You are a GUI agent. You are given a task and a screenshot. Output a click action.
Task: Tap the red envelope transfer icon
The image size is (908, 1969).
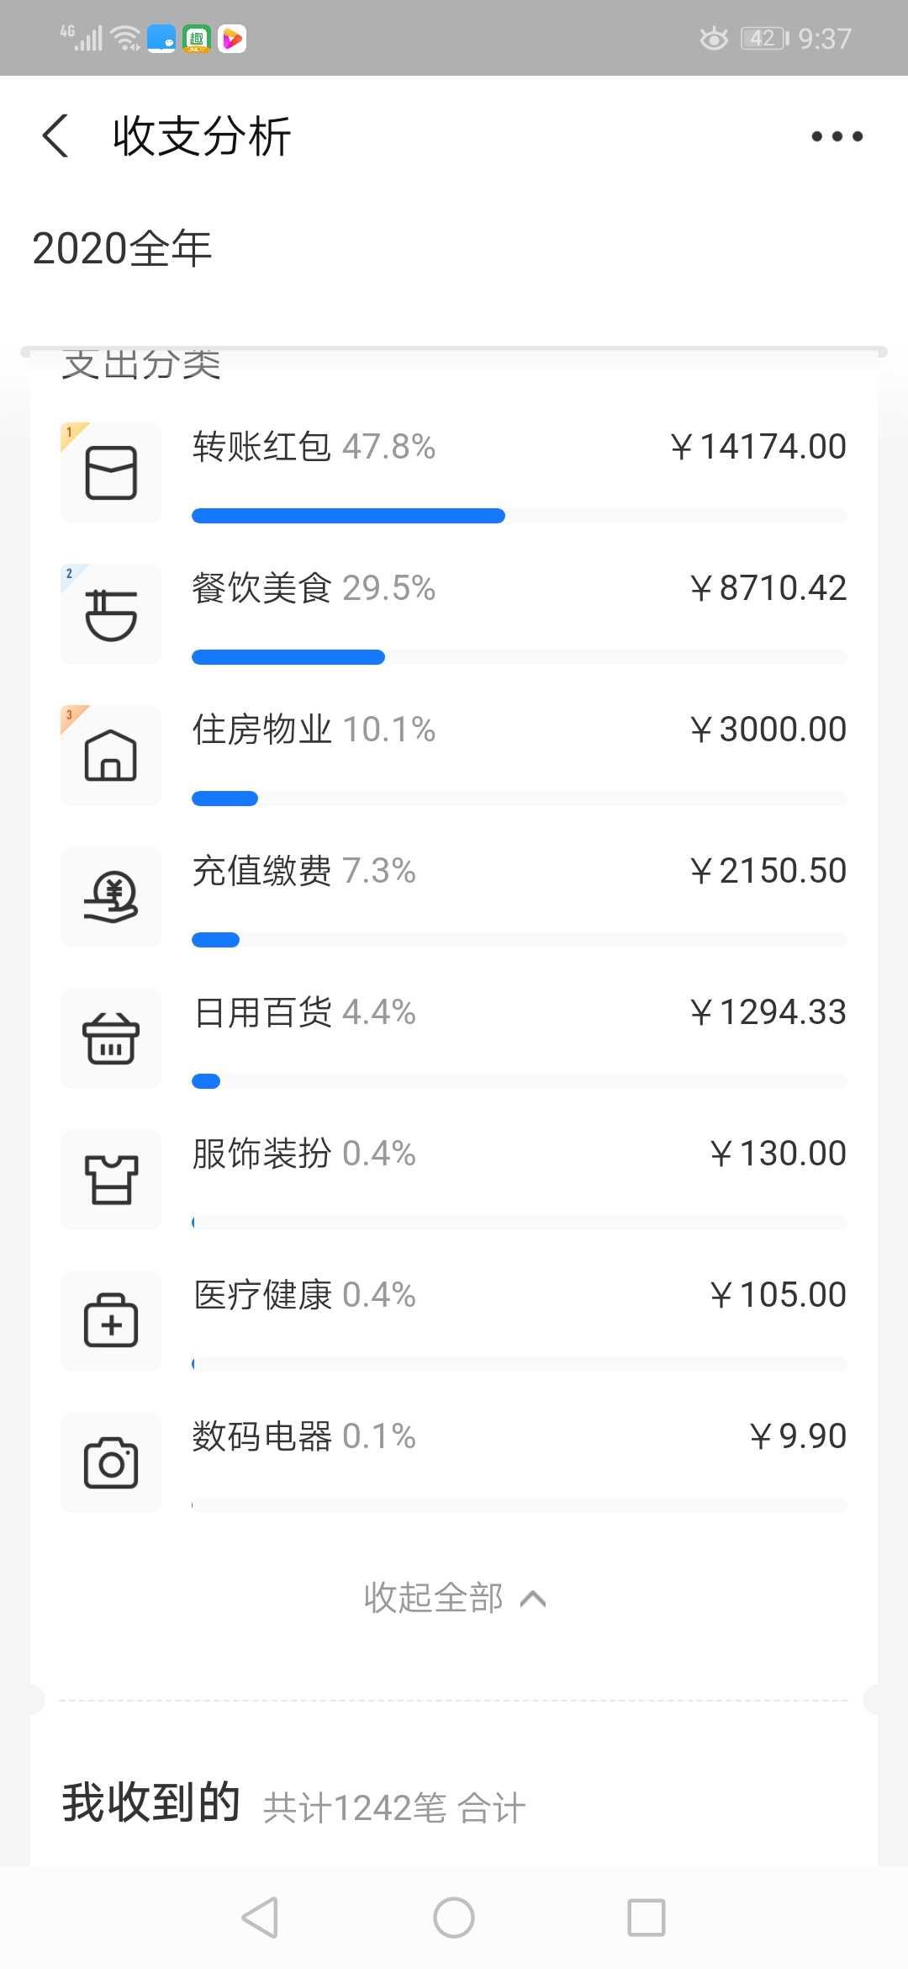(x=111, y=473)
